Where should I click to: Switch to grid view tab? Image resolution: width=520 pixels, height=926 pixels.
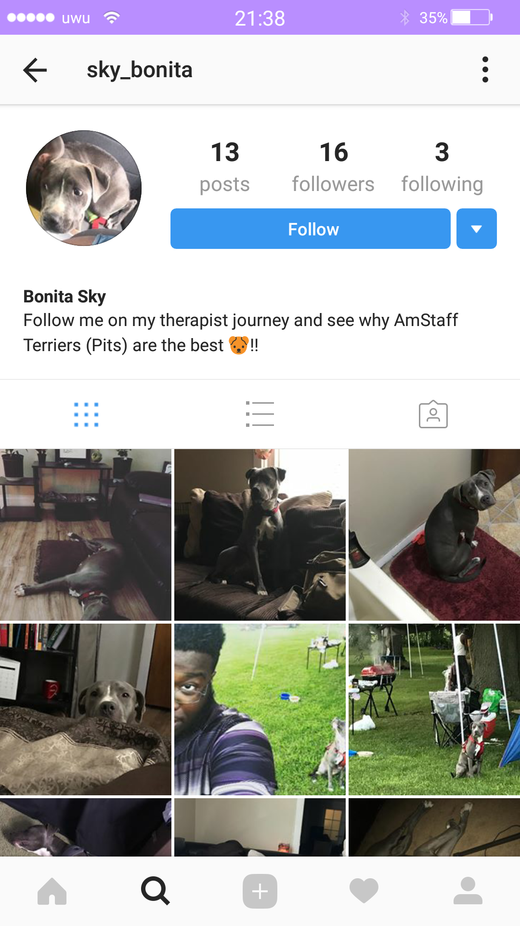[x=87, y=415]
